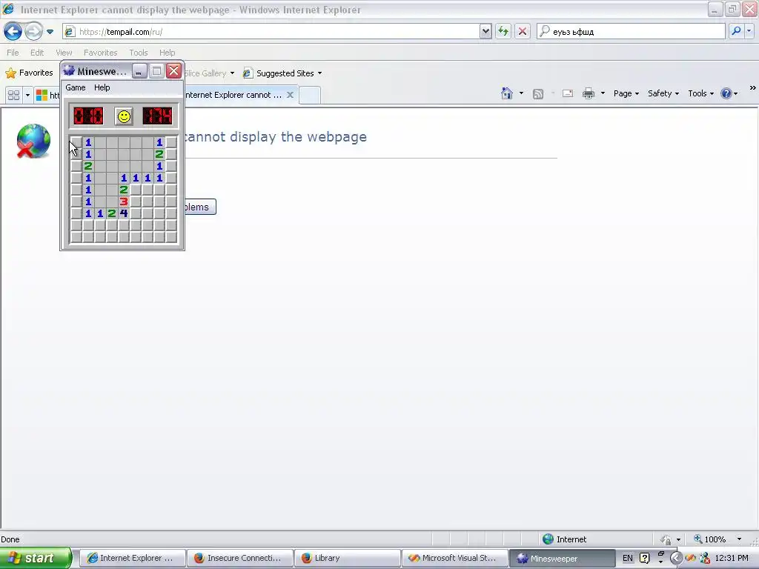Click the IE address bar URL field

click(x=271, y=32)
